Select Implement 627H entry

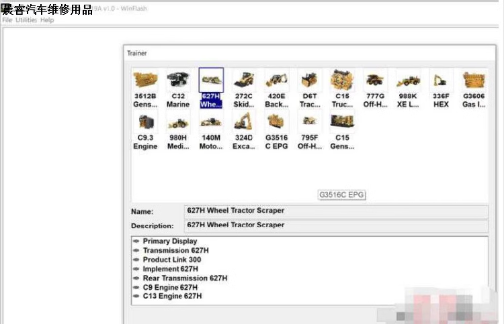171,269
